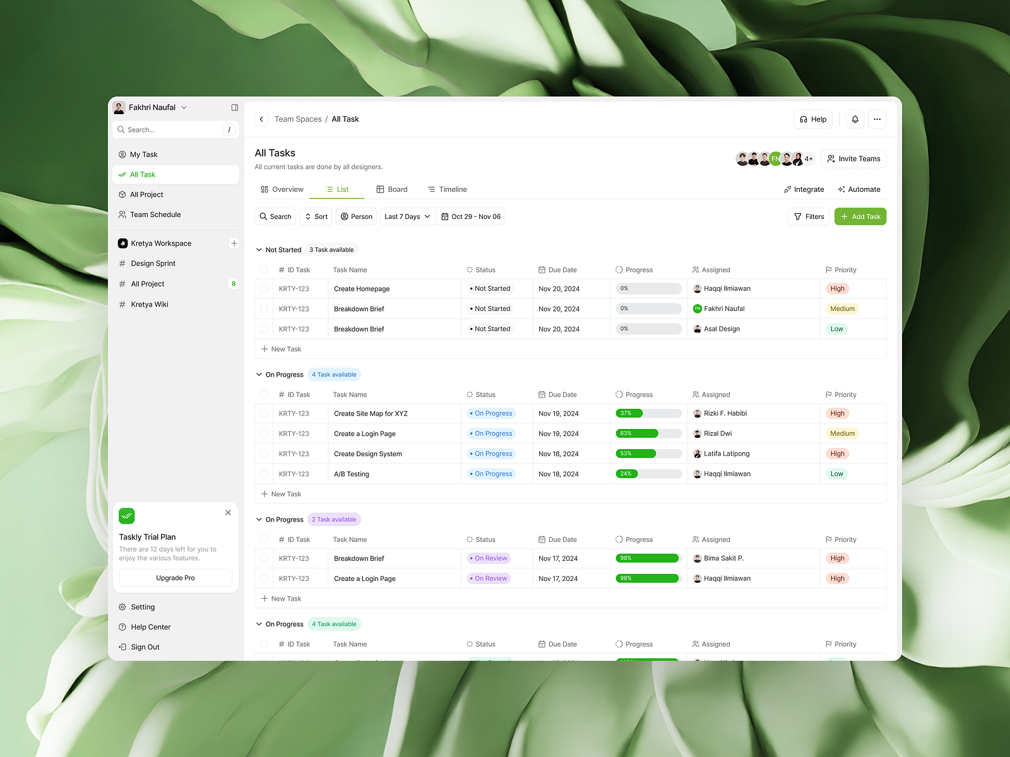Open the Timeline view
The height and width of the screenshot is (757, 1010).
tap(447, 189)
